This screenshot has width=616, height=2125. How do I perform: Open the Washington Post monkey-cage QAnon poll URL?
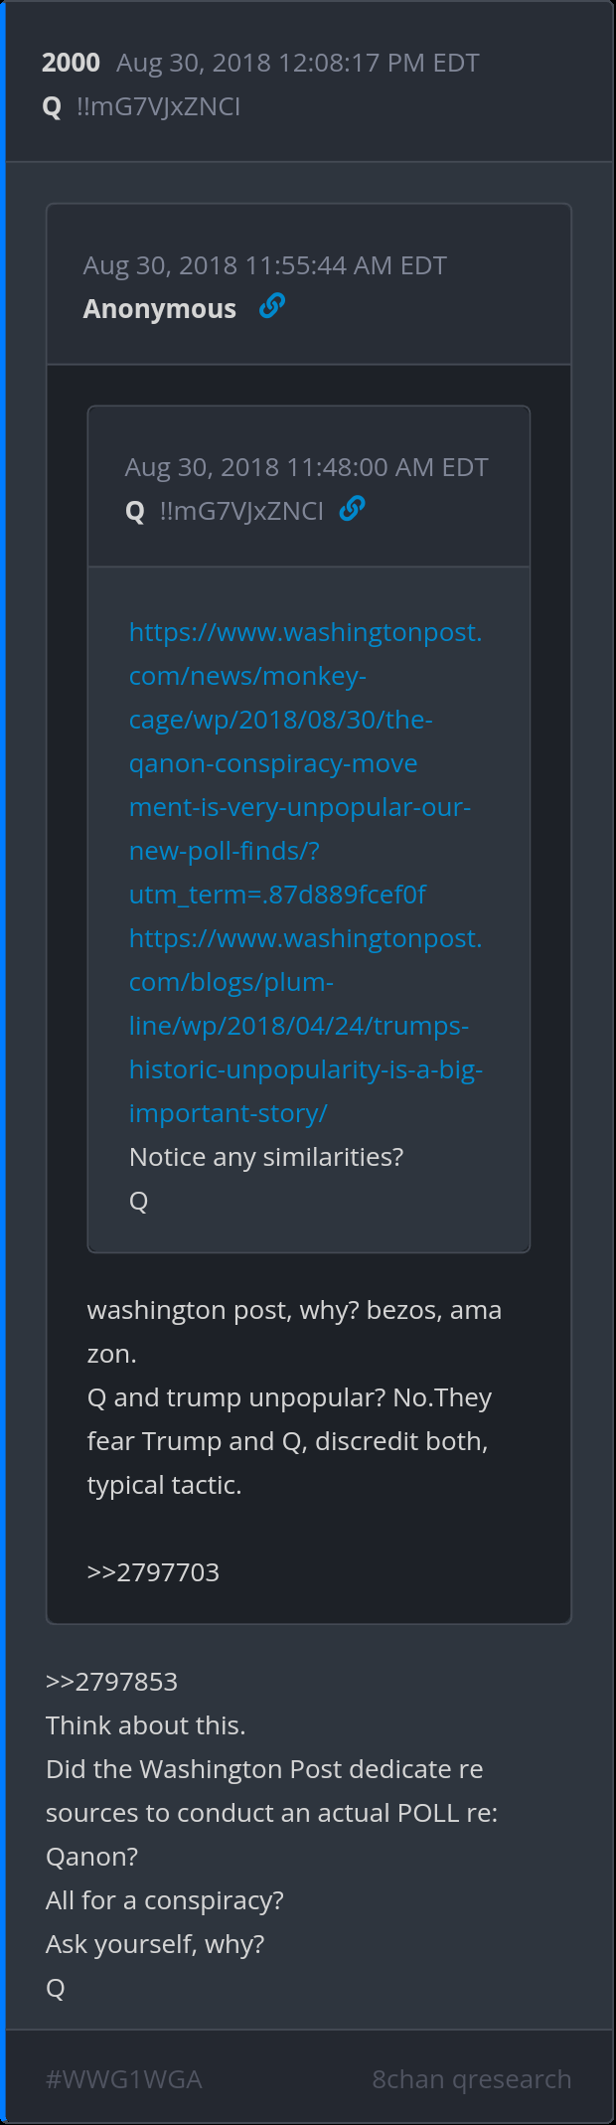pyautogui.click(x=300, y=763)
